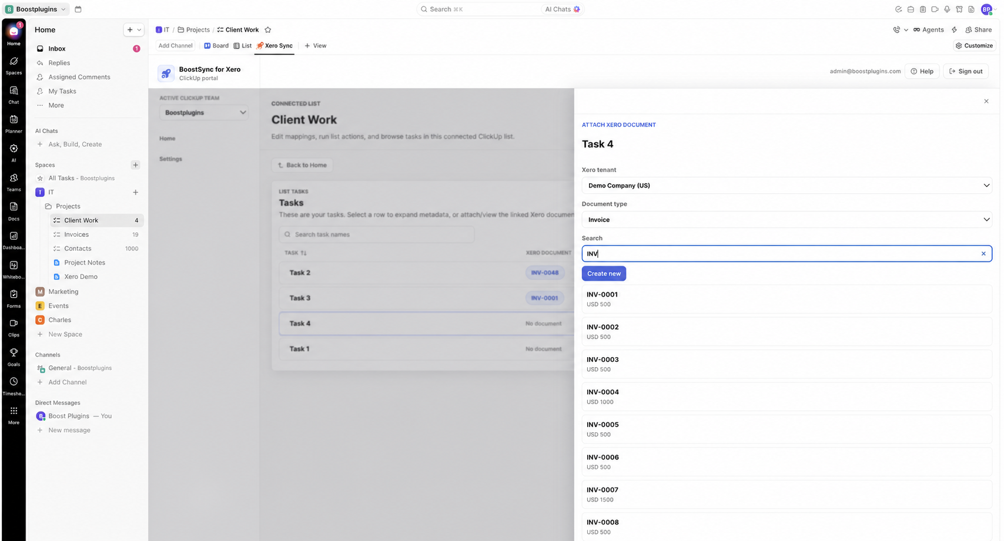Image resolution: width=1004 pixels, height=541 pixels.
Task: Open Home in BoostSync side menu
Action: tap(168, 139)
